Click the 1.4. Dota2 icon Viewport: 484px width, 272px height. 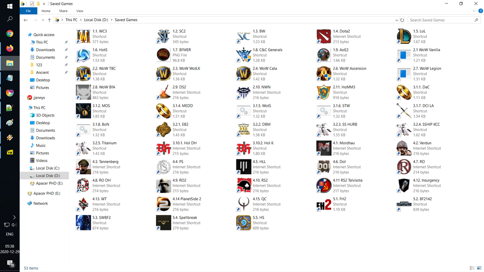[324, 36]
